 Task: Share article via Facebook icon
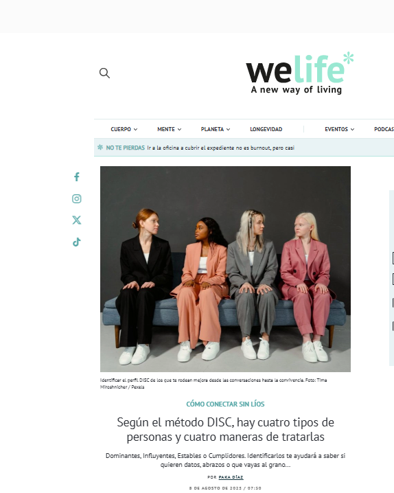tap(77, 176)
